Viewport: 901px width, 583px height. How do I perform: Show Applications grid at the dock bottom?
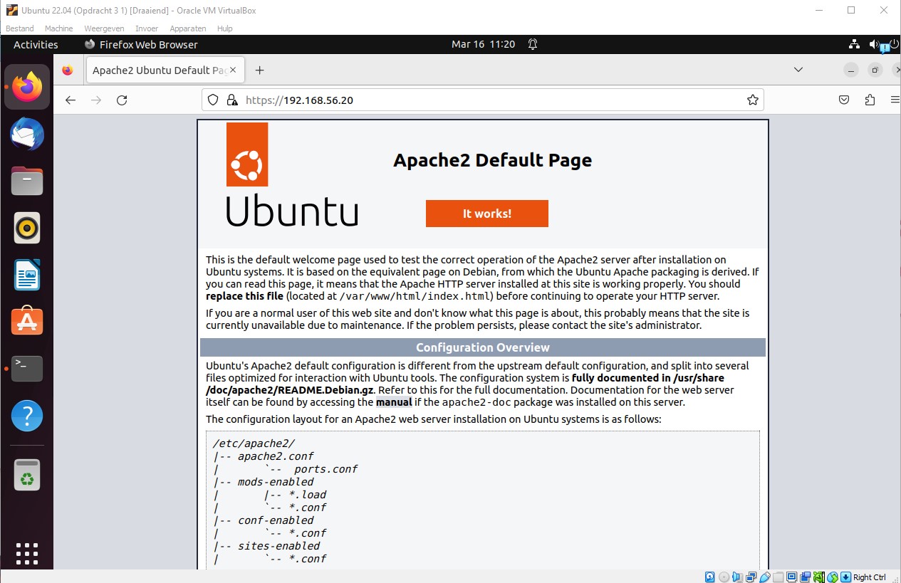click(x=27, y=553)
